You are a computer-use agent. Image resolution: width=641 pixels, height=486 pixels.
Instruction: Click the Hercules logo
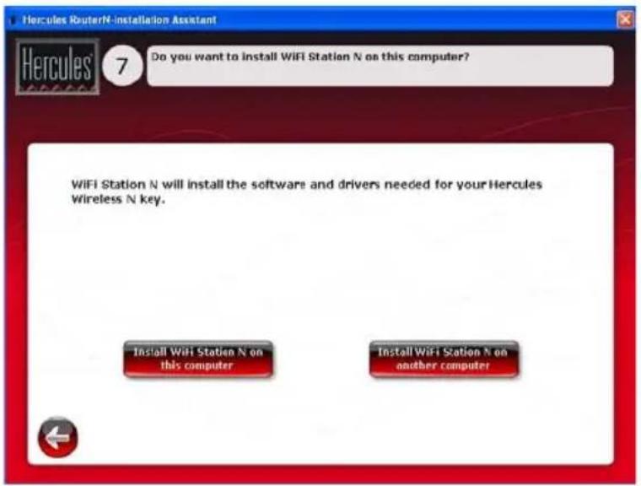click(x=57, y=67)
